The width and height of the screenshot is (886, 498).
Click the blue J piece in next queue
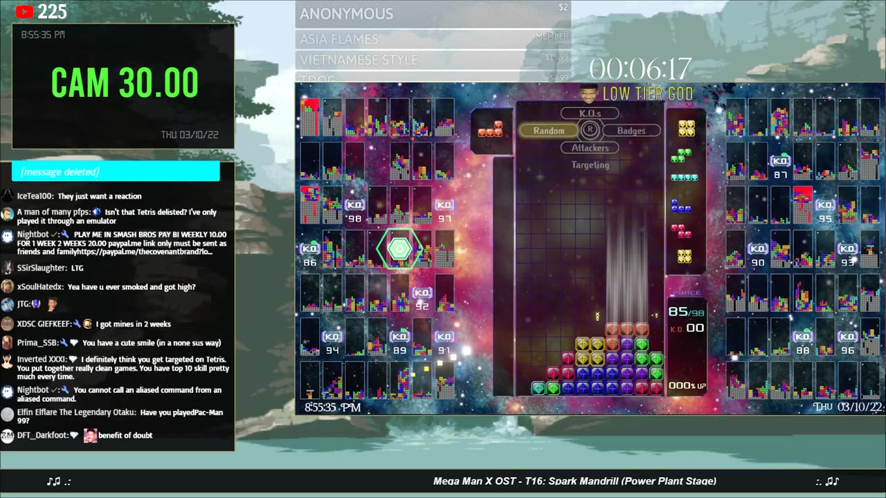pos(680,205)
